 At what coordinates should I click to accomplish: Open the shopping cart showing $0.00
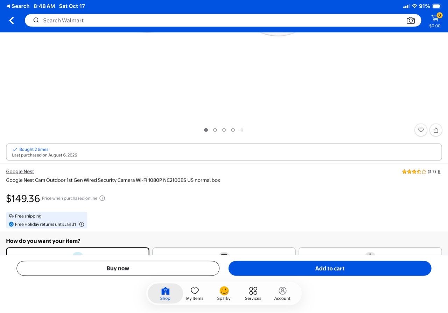[435, 21]
